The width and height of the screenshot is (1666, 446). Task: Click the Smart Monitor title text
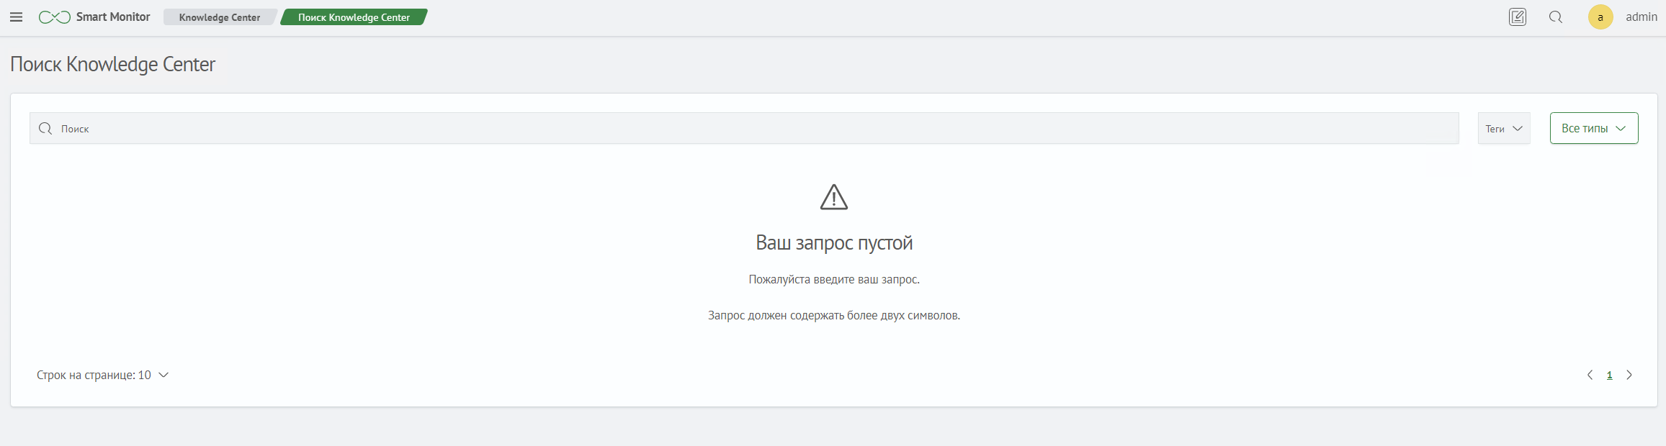[113, 17]
